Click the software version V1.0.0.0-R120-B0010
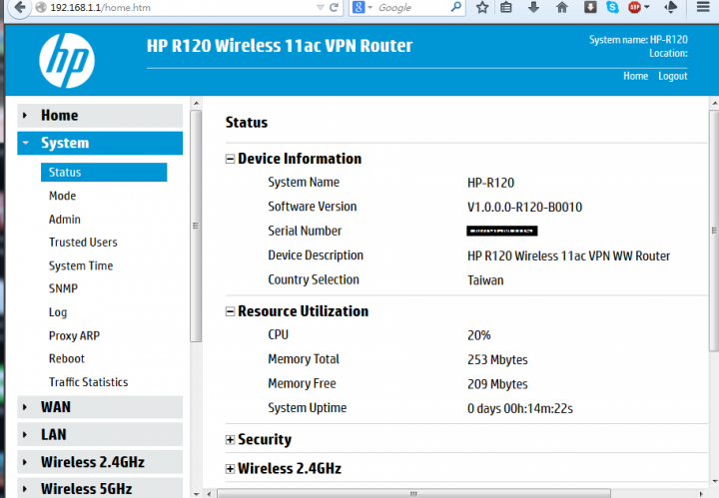The height and width of the screenshot is (498, 719). pyautogui.click(x=524, y=207)
